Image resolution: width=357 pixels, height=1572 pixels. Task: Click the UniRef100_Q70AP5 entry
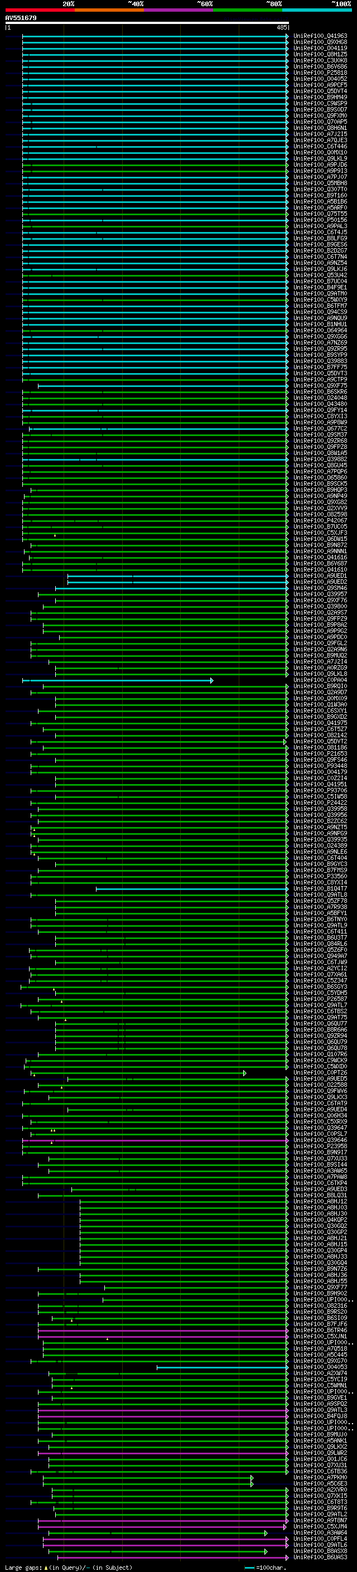320,122
